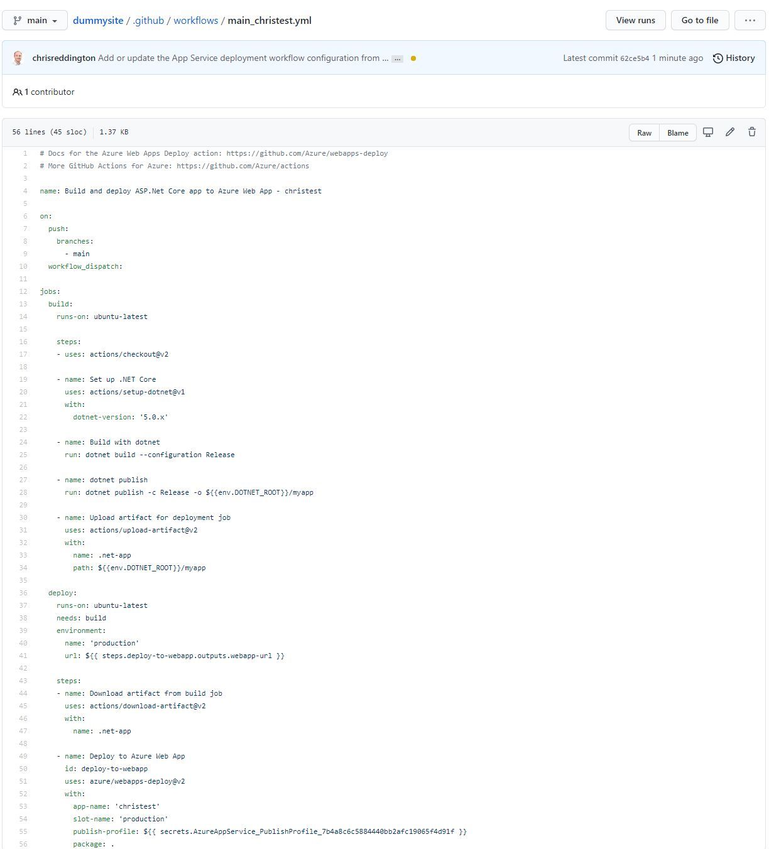769x849 pixels.
Task: Click '56 lines (45 sloc)' file info
Action: click(x=50, y=132)
